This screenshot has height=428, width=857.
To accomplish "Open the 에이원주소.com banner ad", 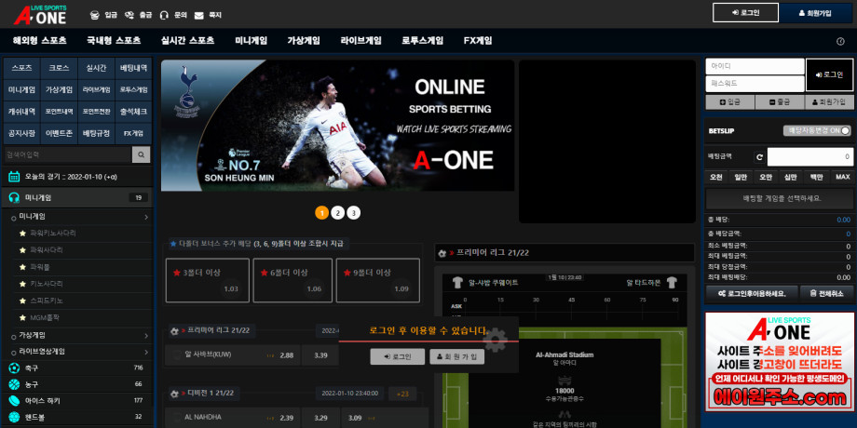I will click(x=780, y=362).
